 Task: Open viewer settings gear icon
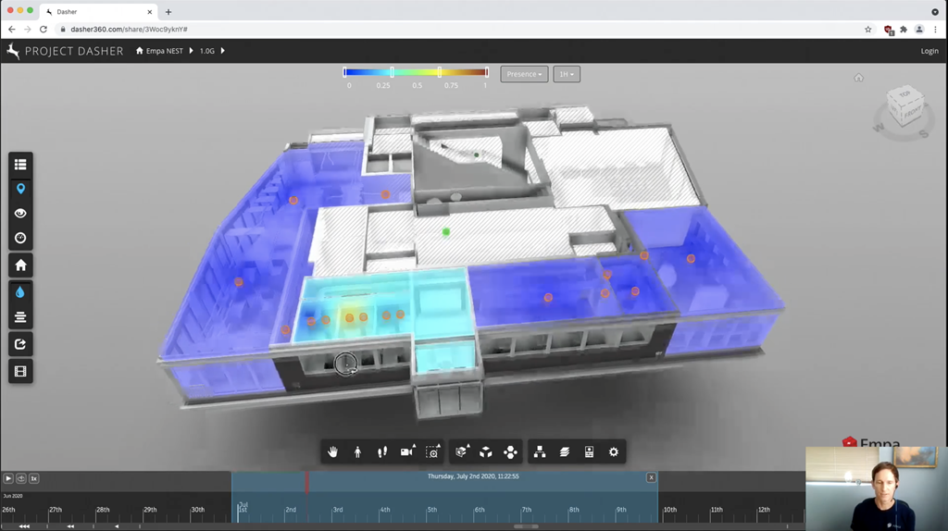click(x=613, y=451)
